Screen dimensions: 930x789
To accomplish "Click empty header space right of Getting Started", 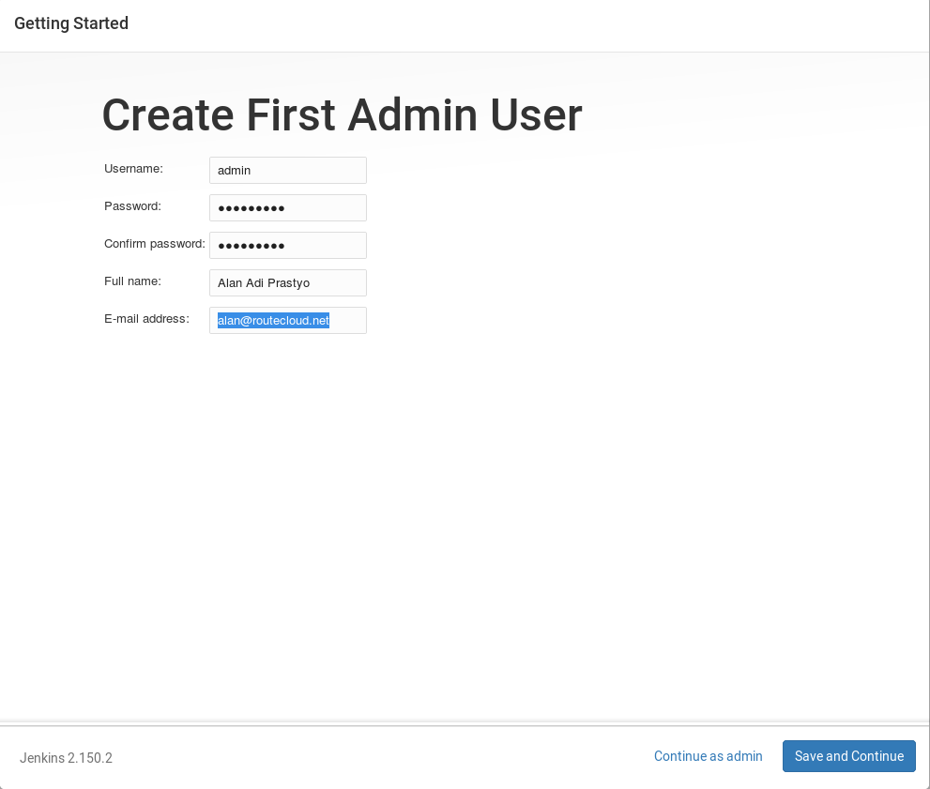I will (x=522, y=23).
